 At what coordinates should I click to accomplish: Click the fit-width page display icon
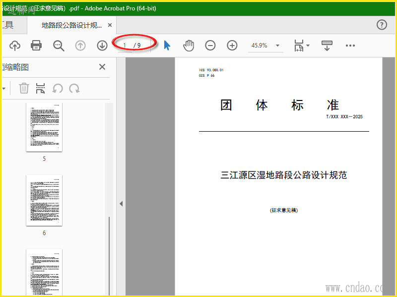(299, 46)
